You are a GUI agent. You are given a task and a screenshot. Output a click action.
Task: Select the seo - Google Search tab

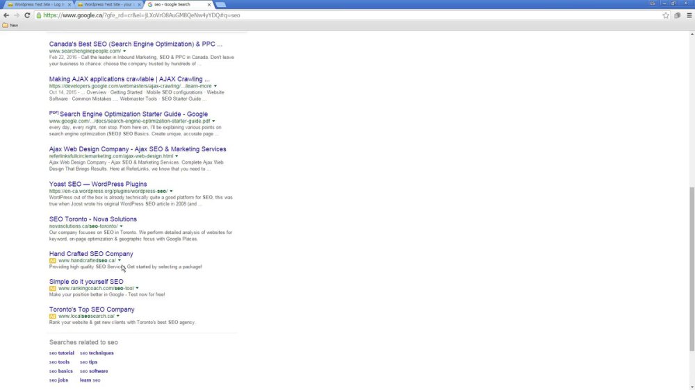(177, 4)
